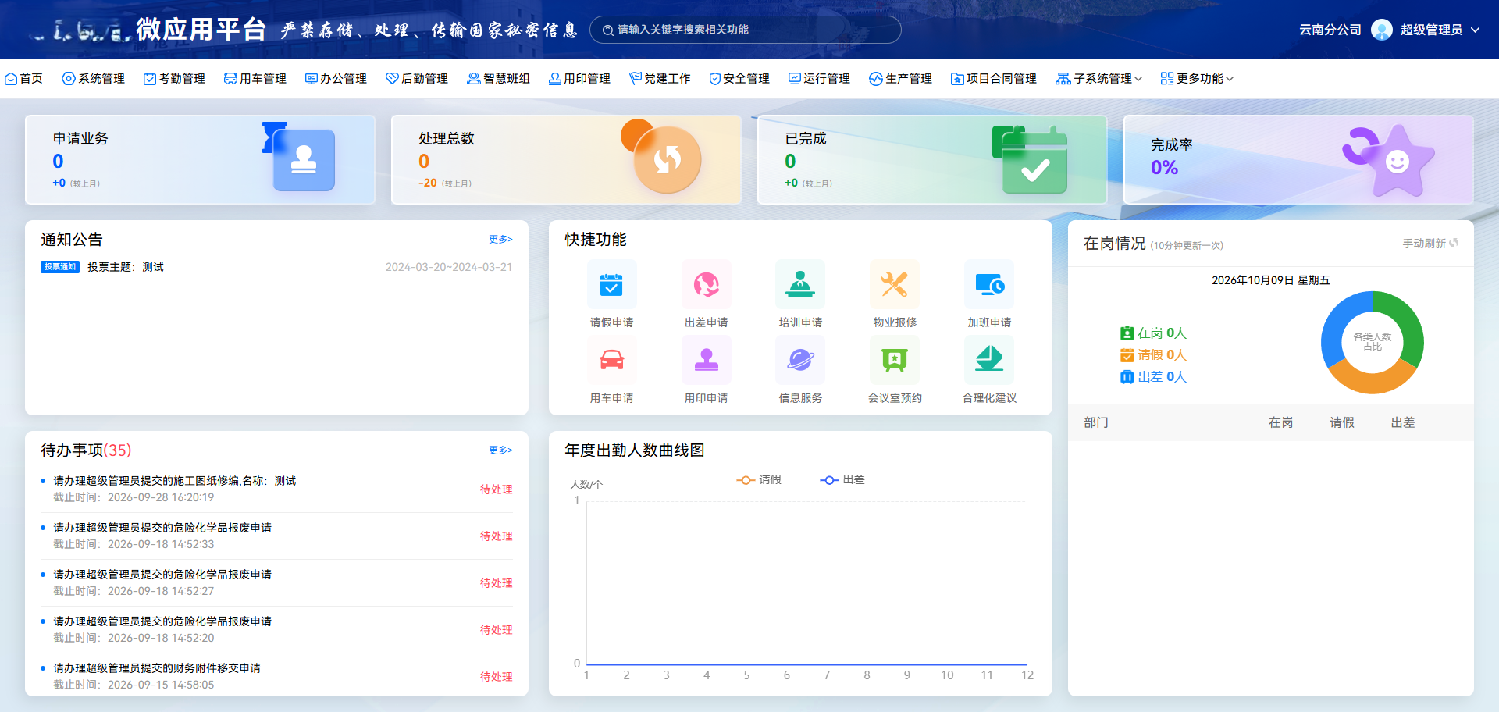The image size is (1499, 712).
Task: Click 更多 link in 通知公告
Action: pos(500,240)
